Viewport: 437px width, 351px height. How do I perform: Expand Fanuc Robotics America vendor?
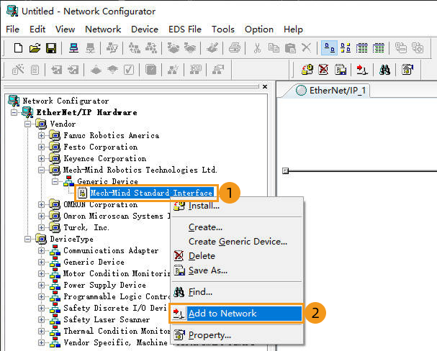tap(41, 135)
